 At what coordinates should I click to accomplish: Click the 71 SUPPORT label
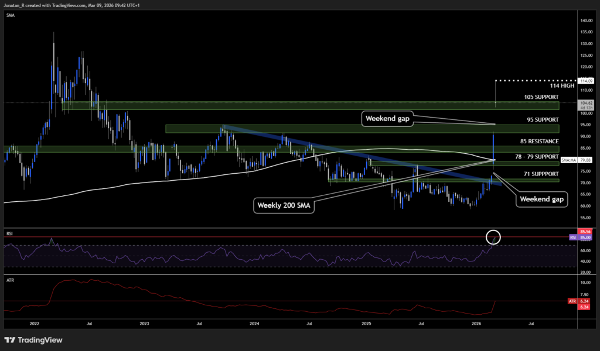click(x=542, y=174)
